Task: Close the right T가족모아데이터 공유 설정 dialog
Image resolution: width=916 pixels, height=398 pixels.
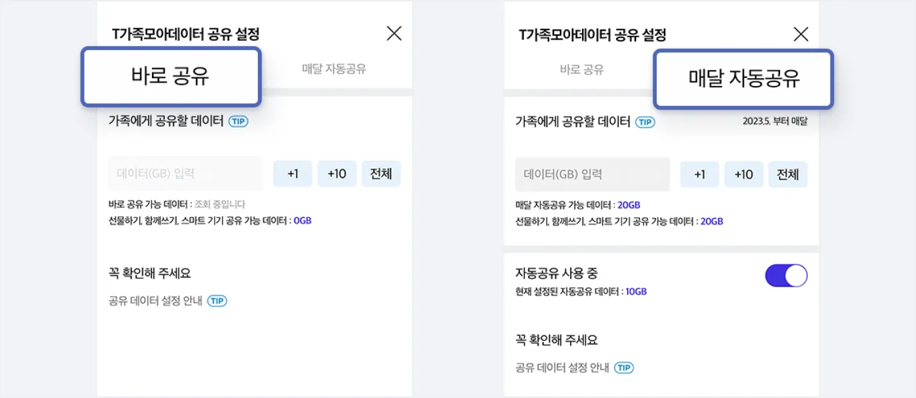Action: [x=801, y=33]
